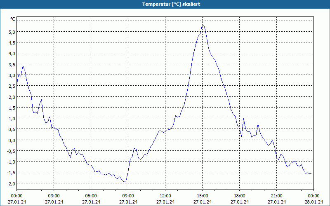
Task: Click the curve's lowest point before 09:00
Action: [x=124, y=182]
